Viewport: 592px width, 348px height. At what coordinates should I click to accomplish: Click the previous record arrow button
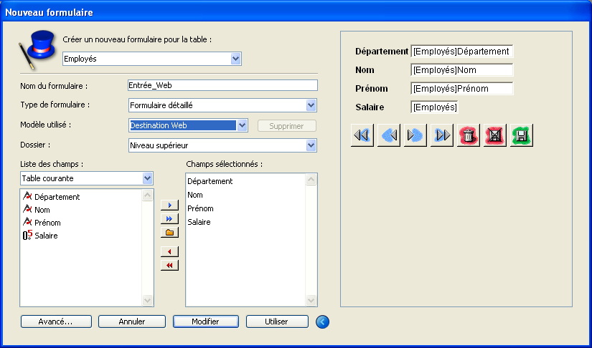(x=389, y=135)
